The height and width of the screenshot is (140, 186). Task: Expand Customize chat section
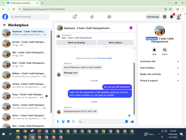160,61
